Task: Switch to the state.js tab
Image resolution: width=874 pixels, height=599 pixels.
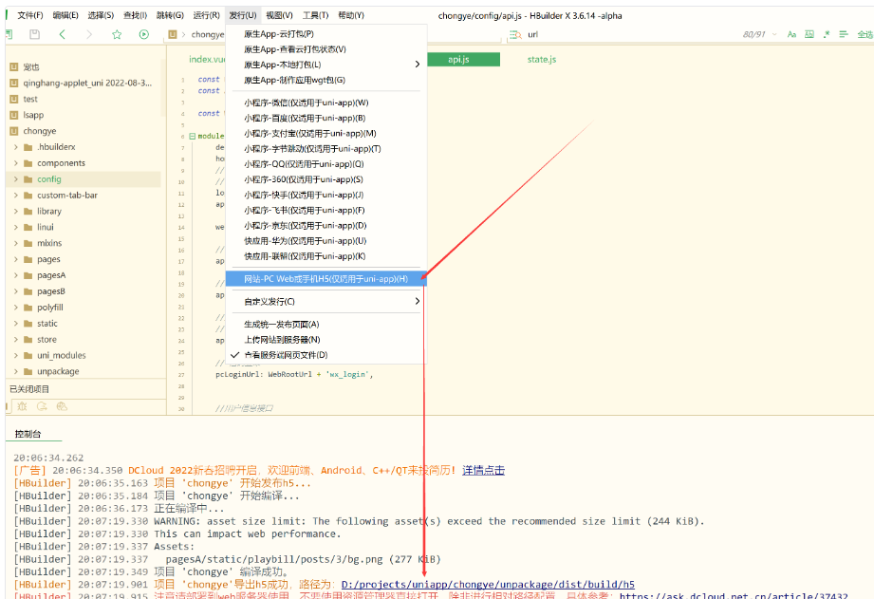Action: pos(541,59)
